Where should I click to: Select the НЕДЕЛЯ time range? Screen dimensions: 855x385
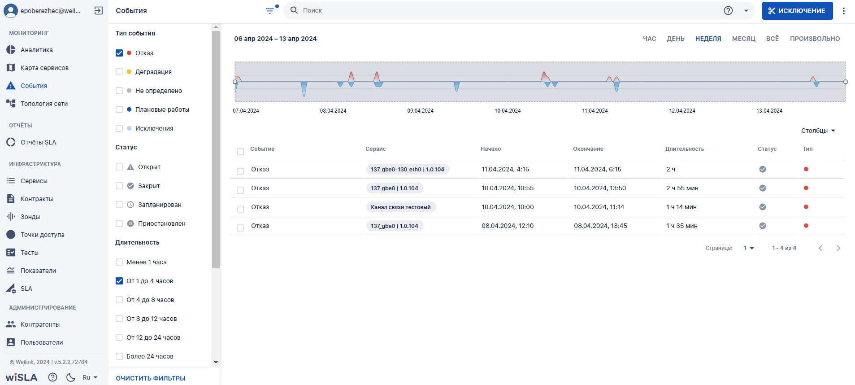coord(708,39)
